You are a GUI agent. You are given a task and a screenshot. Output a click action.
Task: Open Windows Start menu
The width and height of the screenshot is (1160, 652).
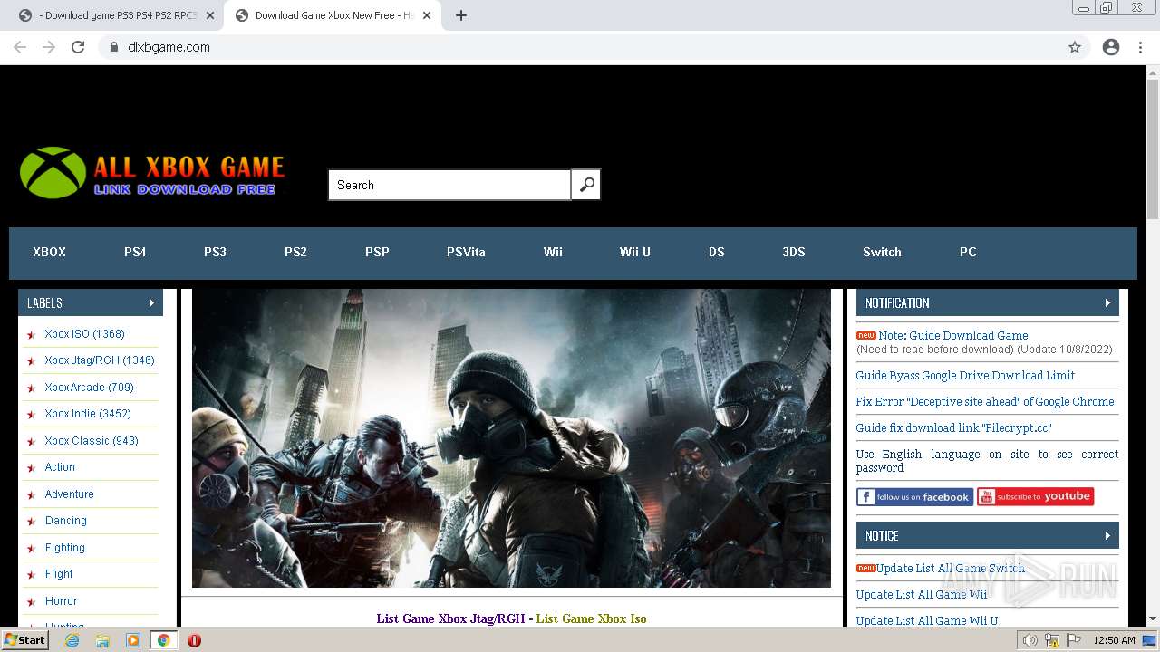(25, 640)
